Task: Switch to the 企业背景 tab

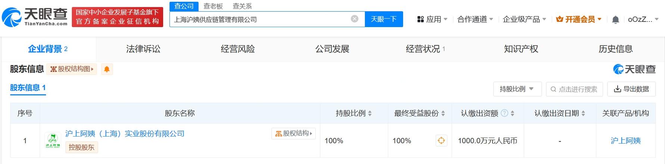Action: pos(49,49)
